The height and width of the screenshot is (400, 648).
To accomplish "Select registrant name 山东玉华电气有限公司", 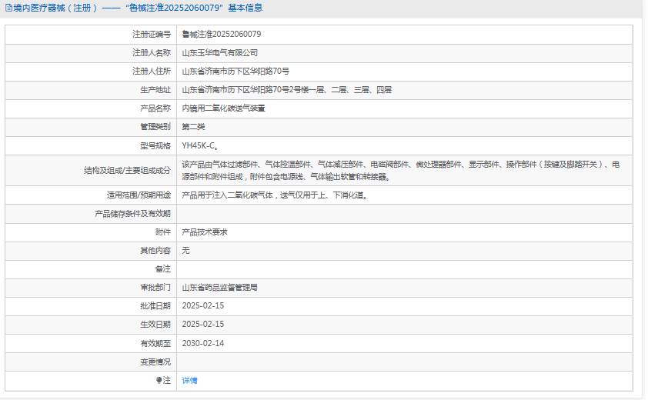I will [x=220, y=53].
